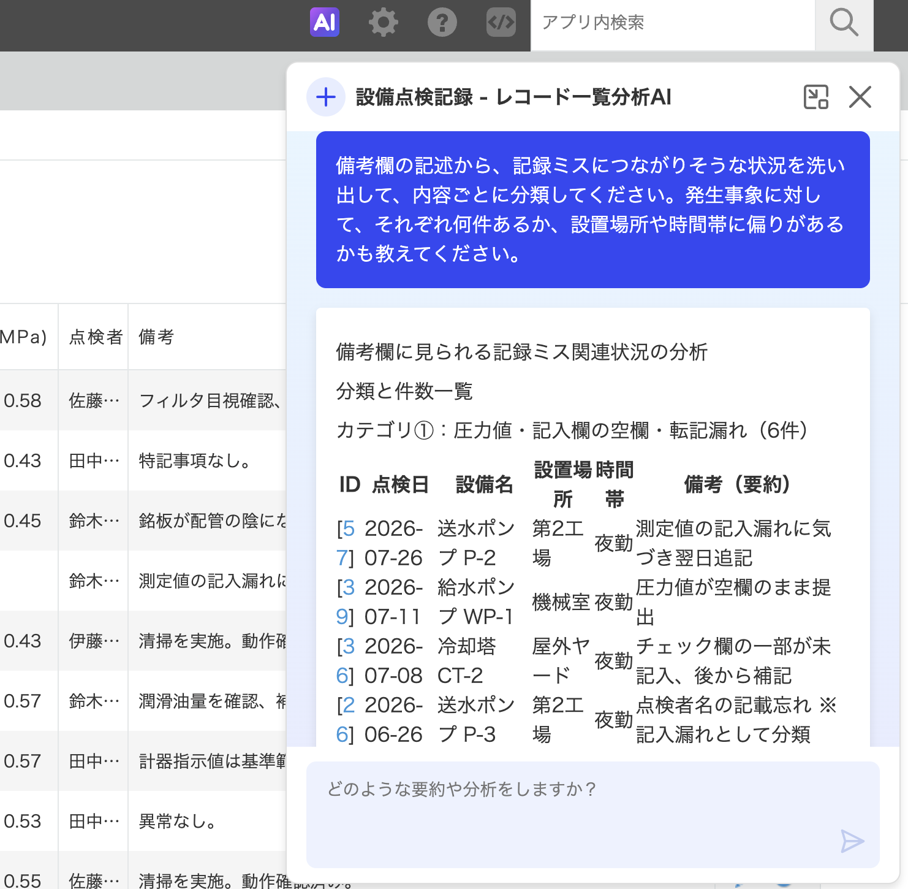Click the 伊藤 inspector cell

click(x=94, y=641)
